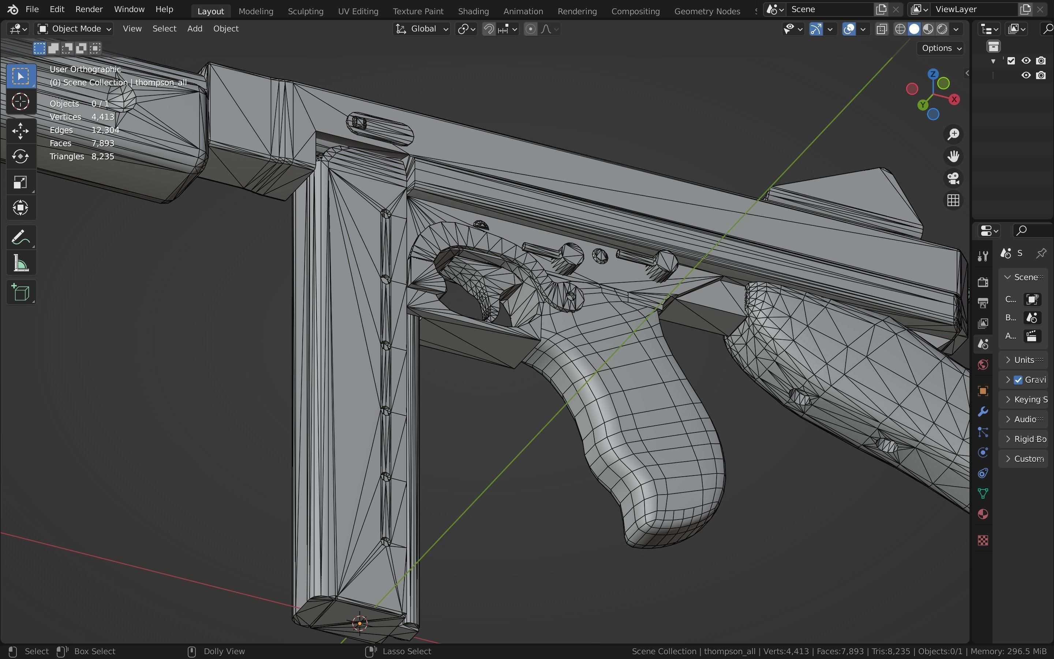1054x659 pixels.
Task: Activate the Annotate tool
Action: 20,238
